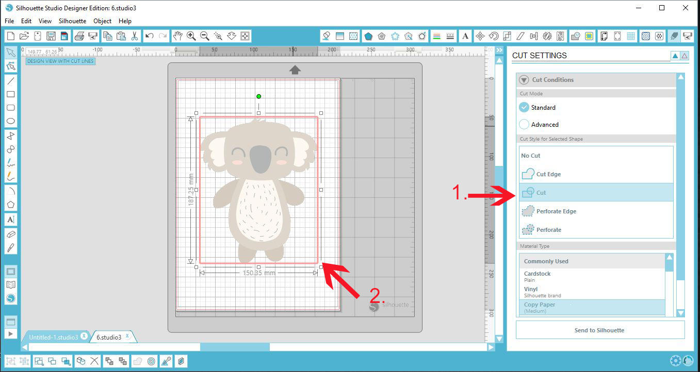
Task: Save to SD card icon
Action: coord(64,36)
